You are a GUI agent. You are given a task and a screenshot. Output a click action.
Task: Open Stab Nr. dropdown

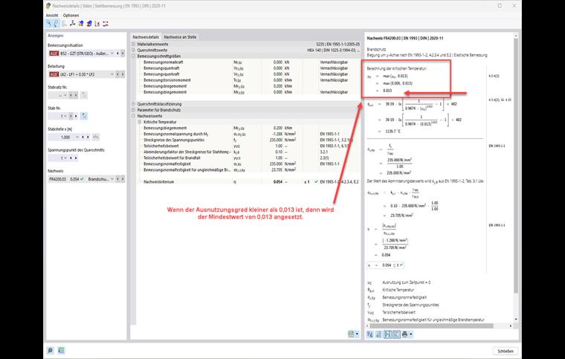(65, 116)
